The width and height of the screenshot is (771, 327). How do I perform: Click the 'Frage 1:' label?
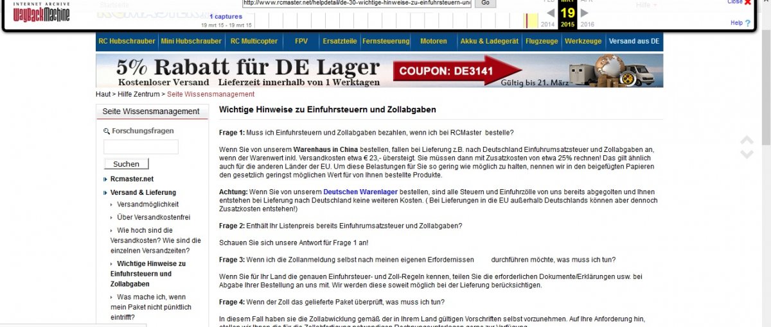[232, 133]
